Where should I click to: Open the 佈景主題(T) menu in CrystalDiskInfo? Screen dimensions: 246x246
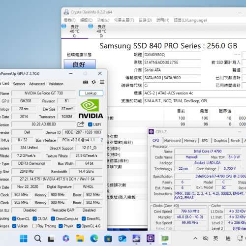tap(124, 20)
